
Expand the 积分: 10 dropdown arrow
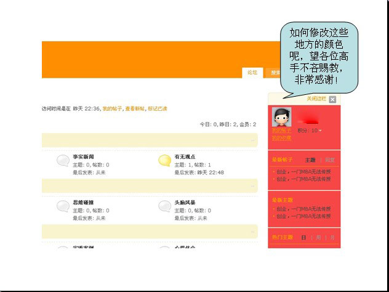click(320, 131)
